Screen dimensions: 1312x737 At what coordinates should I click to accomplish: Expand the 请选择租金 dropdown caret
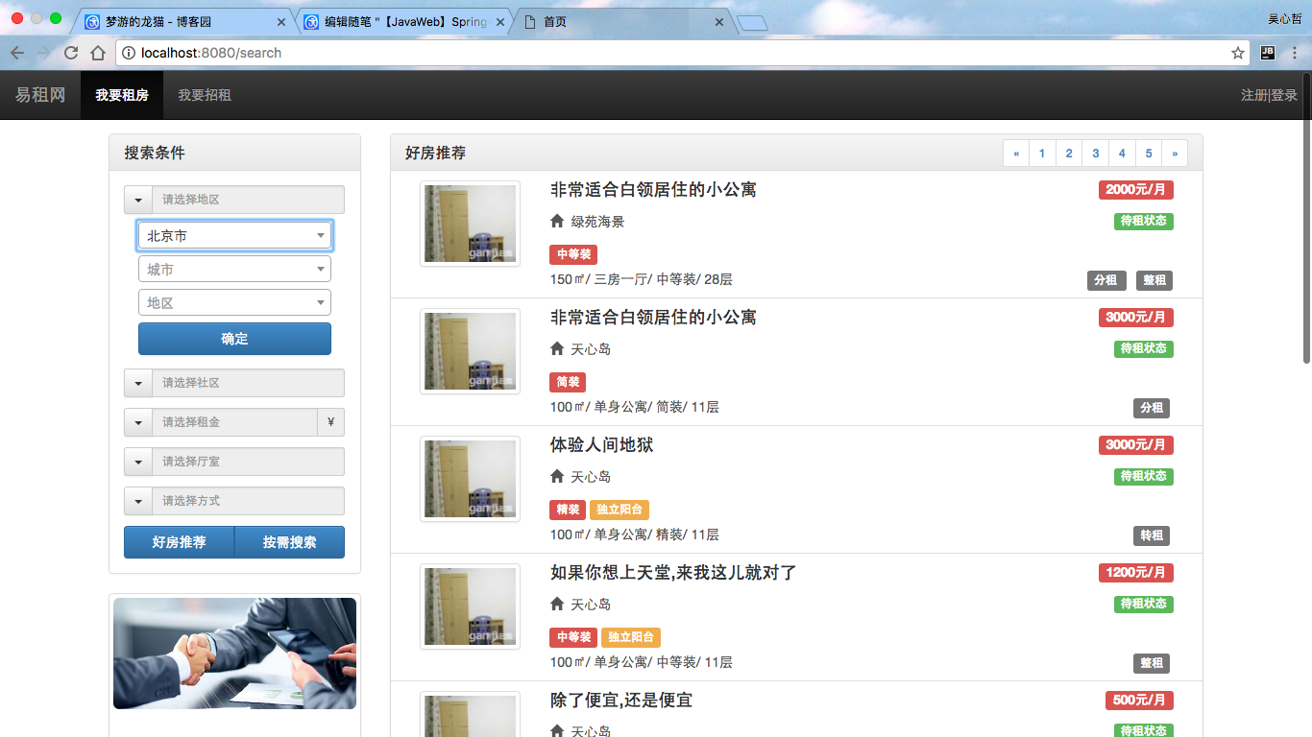(138, 422)
